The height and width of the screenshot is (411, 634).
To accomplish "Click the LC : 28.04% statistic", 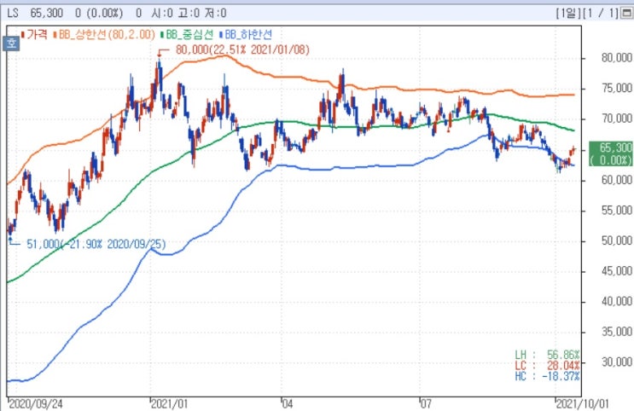I will 547,366.
